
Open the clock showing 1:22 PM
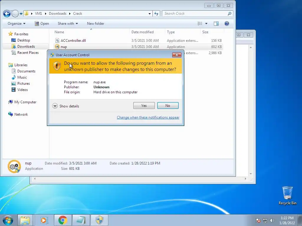coord(287,220)
